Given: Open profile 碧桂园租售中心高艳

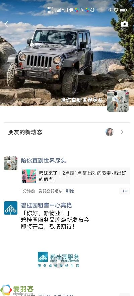Looking at the screenshot, I should click(46, 205).
